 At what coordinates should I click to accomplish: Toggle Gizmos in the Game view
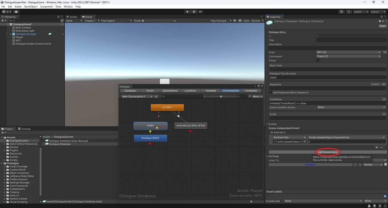tap(255, 21)
